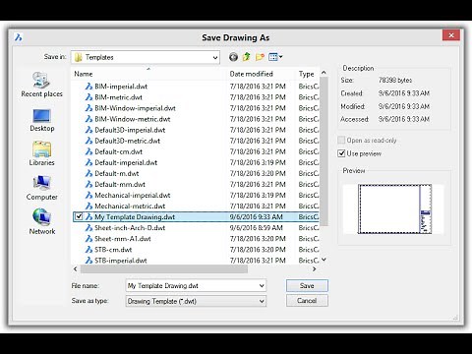Sort files by Date modified column
This screenshot has height=354, width=472.
click(x=252, y=74)
